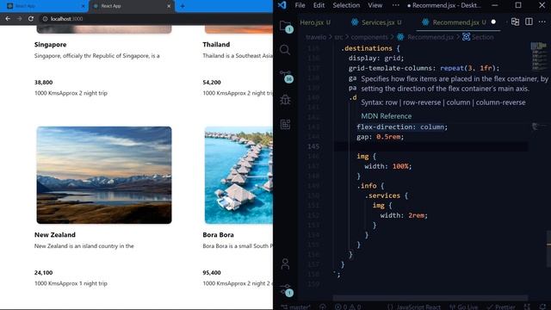Viewport: 551px width, 310px height.
Task: Click the Bora Bora resort image
Action: click(238, 175)
